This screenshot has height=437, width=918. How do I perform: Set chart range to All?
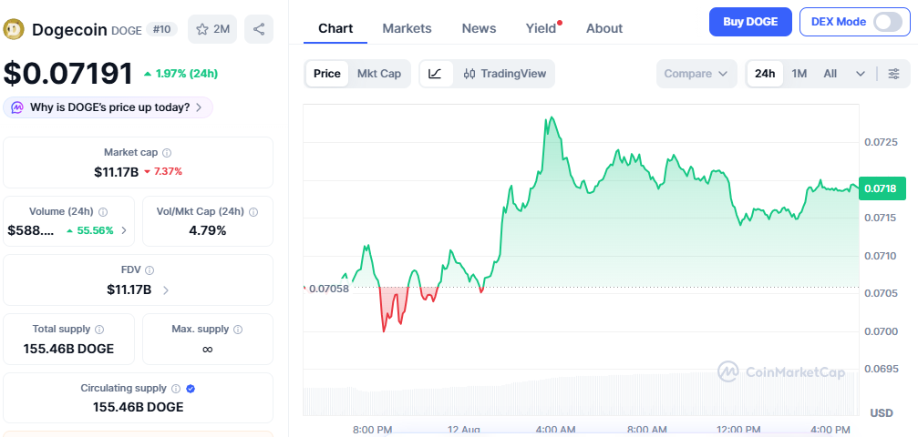830,74
